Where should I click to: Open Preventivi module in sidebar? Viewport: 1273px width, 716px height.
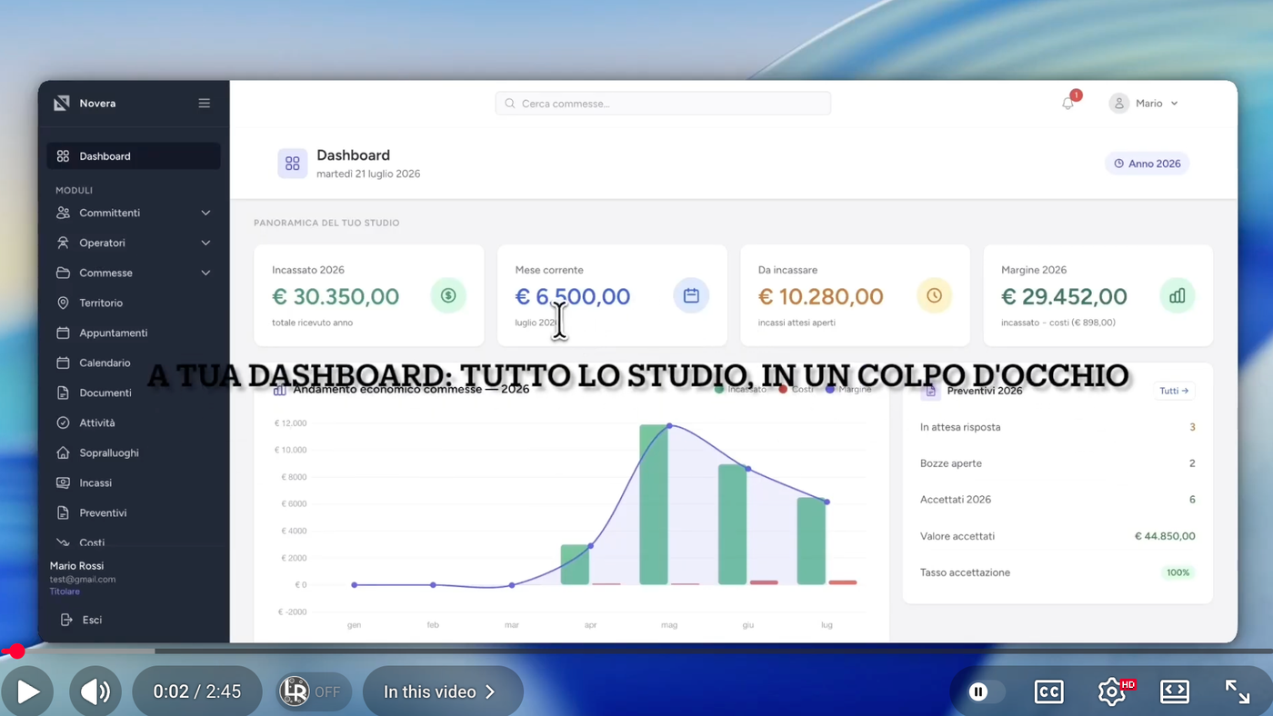point(134,512)
